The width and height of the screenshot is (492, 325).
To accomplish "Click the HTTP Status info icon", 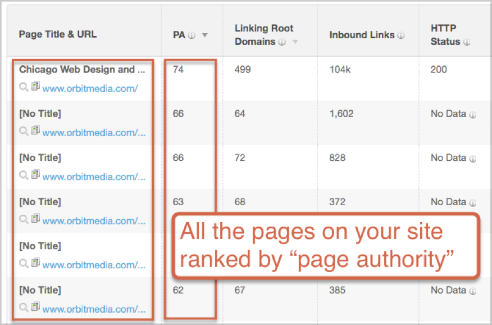I will [467, 42].
